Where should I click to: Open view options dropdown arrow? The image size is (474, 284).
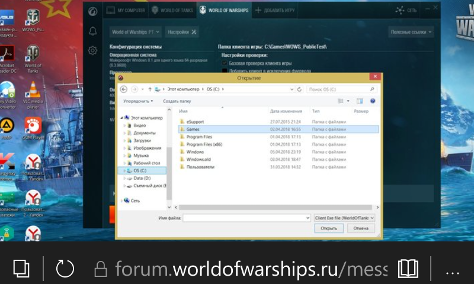point(348,101)
